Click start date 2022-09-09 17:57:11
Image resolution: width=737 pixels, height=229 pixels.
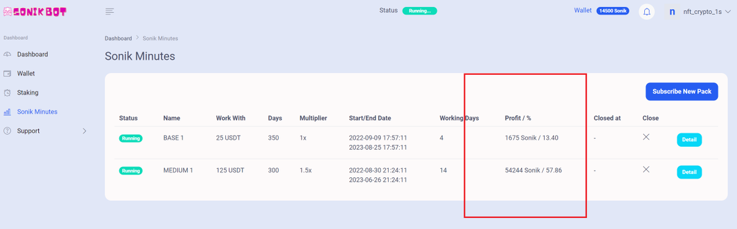tap(378, 138)
